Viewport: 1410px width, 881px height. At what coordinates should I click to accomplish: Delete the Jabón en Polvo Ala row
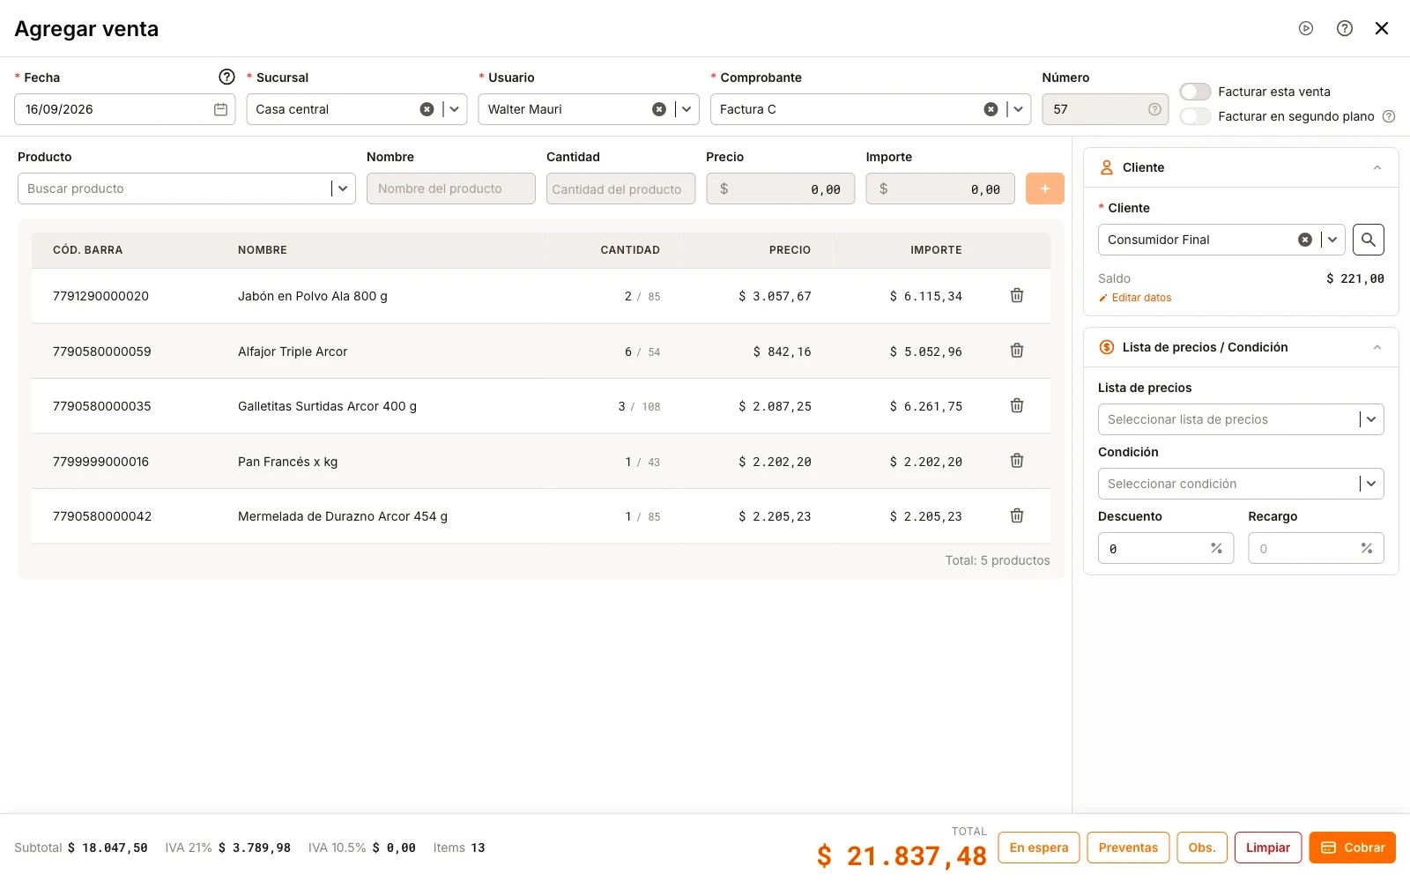[1017, 295]
